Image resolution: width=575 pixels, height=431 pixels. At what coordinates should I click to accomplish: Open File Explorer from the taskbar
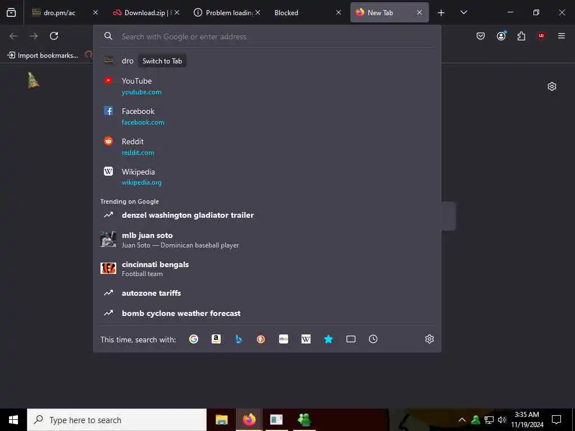(221, 420)
